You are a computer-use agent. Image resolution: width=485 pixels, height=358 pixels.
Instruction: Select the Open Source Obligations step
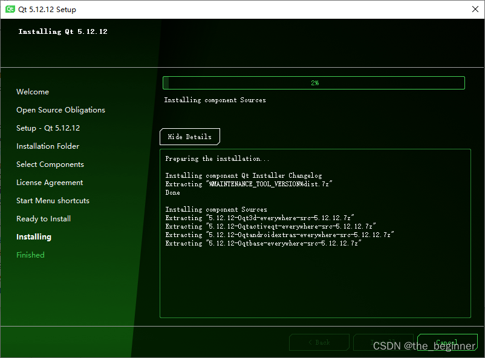pos(60,110)
